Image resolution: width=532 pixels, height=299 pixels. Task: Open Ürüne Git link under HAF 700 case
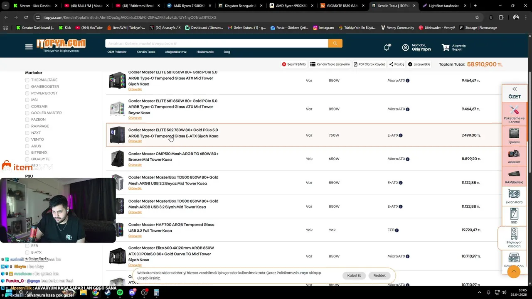click(x=135, y=236)
